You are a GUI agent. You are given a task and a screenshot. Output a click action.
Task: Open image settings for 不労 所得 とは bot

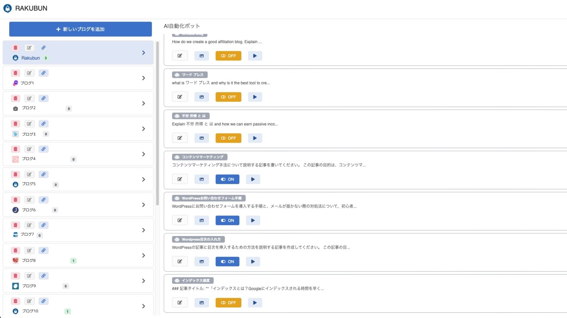(202, 138)
